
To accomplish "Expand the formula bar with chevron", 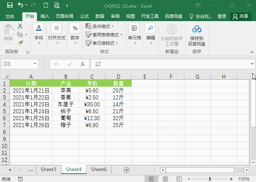I will (252, 64).
